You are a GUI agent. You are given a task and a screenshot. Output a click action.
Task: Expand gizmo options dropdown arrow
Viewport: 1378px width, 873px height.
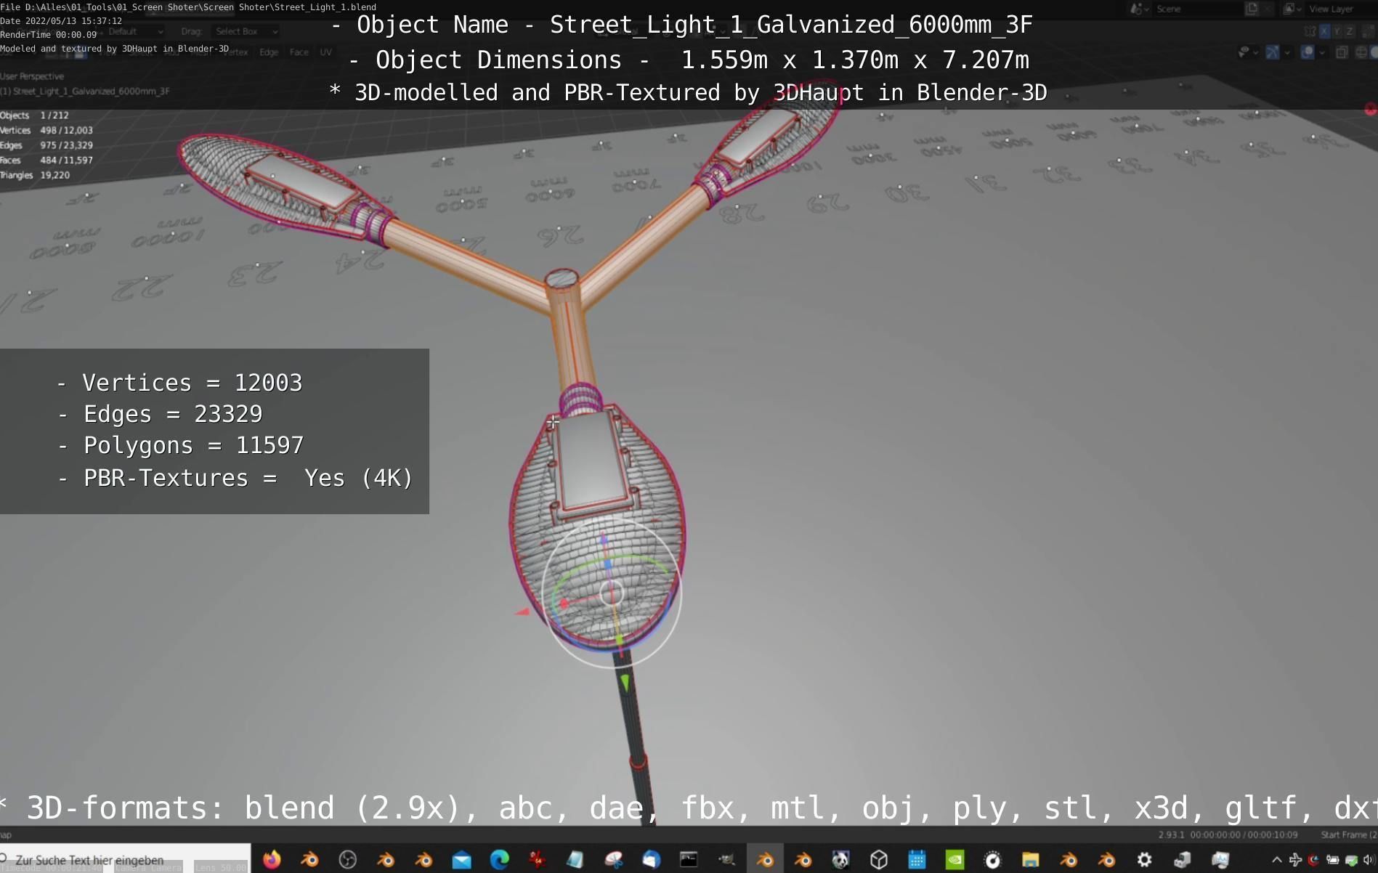[x=1287, y=52]
